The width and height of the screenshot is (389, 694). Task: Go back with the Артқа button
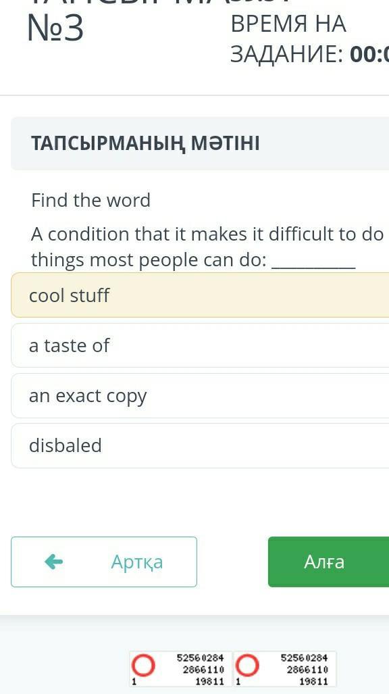pyautogui.click(x=104, y=562)
